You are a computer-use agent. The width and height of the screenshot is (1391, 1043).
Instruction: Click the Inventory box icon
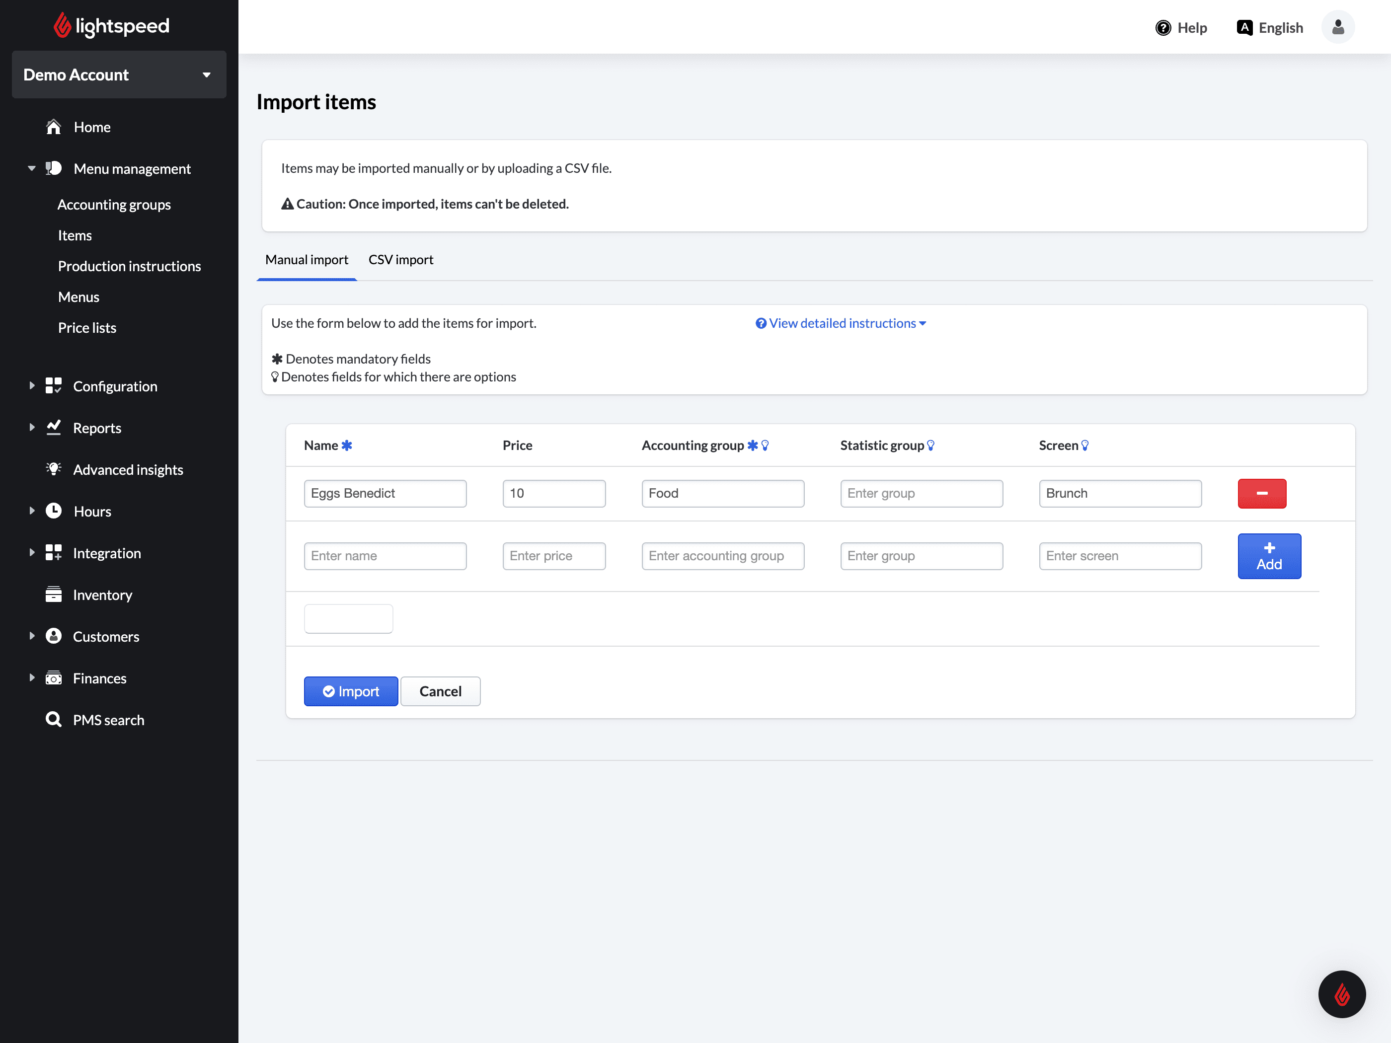tap(54, 594)
